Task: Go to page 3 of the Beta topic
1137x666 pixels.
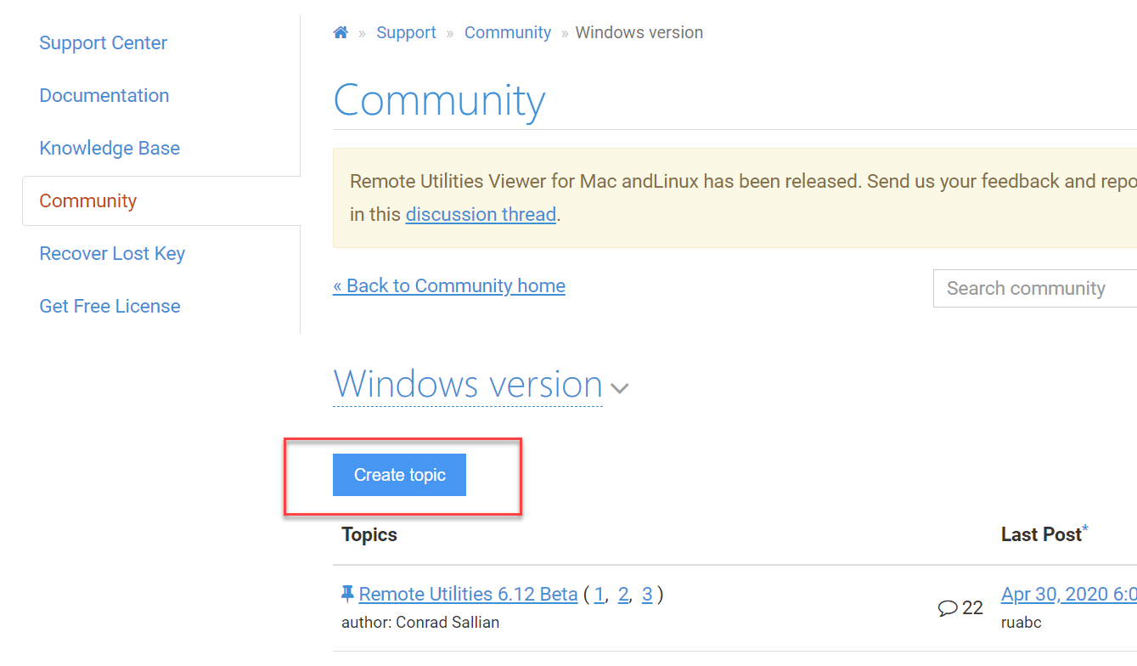Action: pyautogui.click(x=647, y=594)
